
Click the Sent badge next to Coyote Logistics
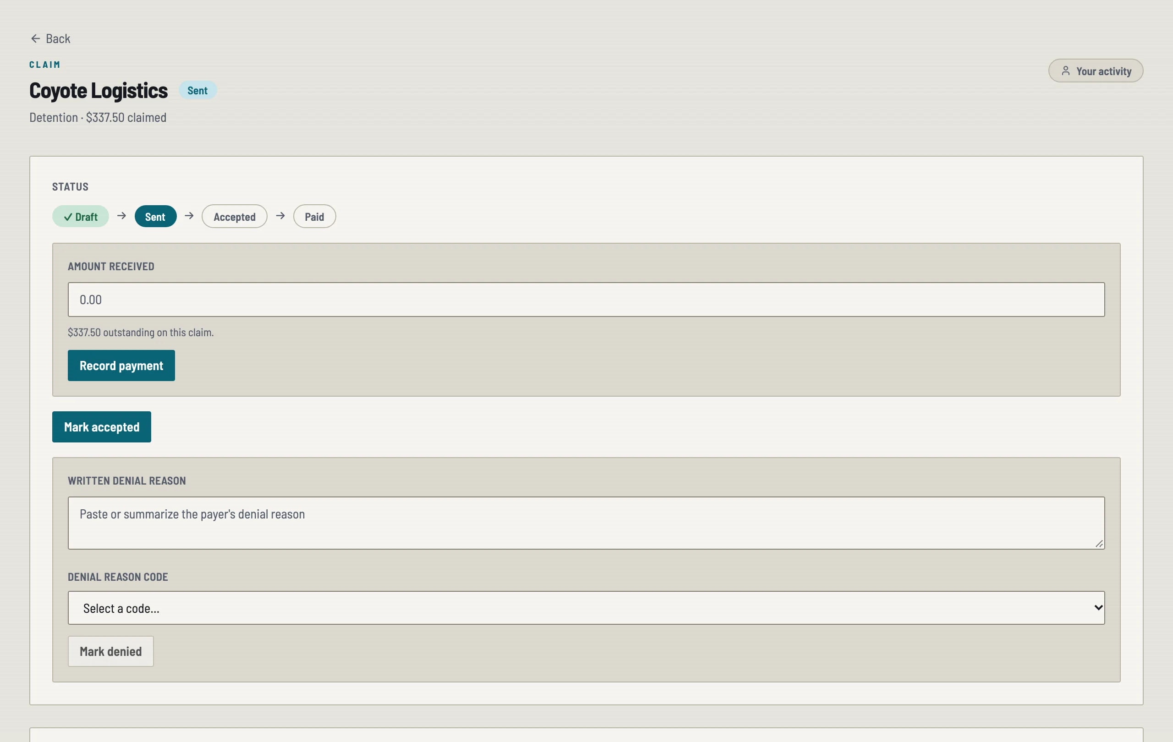197,90
